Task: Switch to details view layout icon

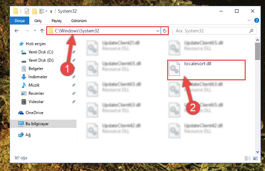Action: coord(247,158)
